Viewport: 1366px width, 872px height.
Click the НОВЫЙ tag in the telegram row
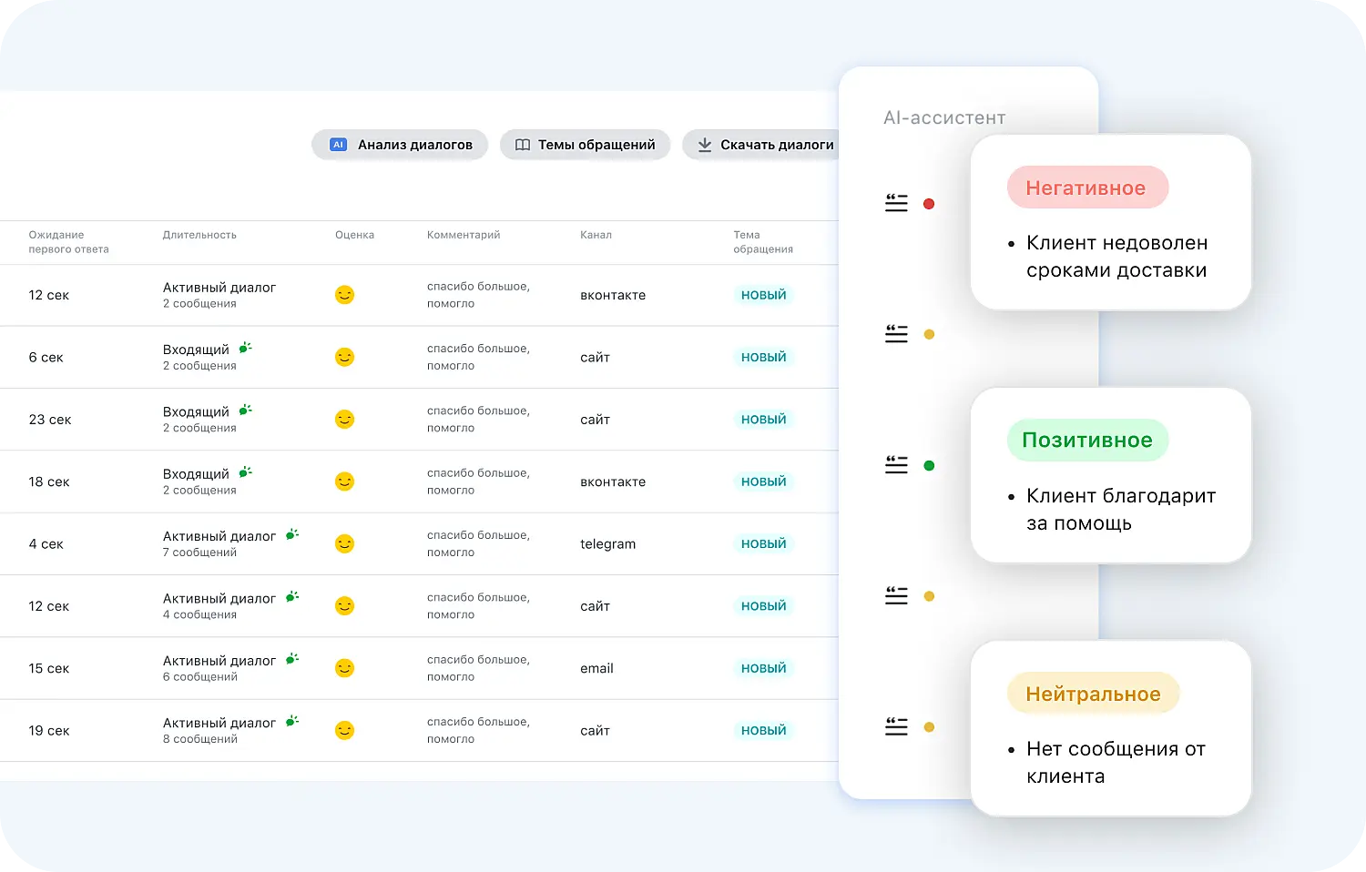point(763,543)
